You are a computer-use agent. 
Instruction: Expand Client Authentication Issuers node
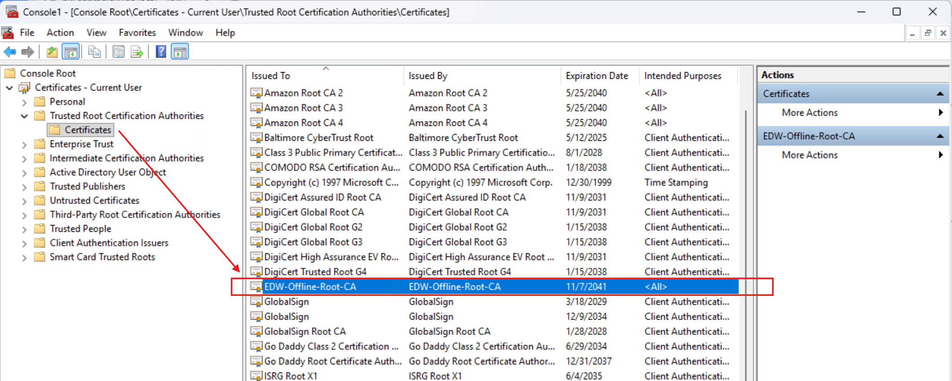tap(25, 243)
